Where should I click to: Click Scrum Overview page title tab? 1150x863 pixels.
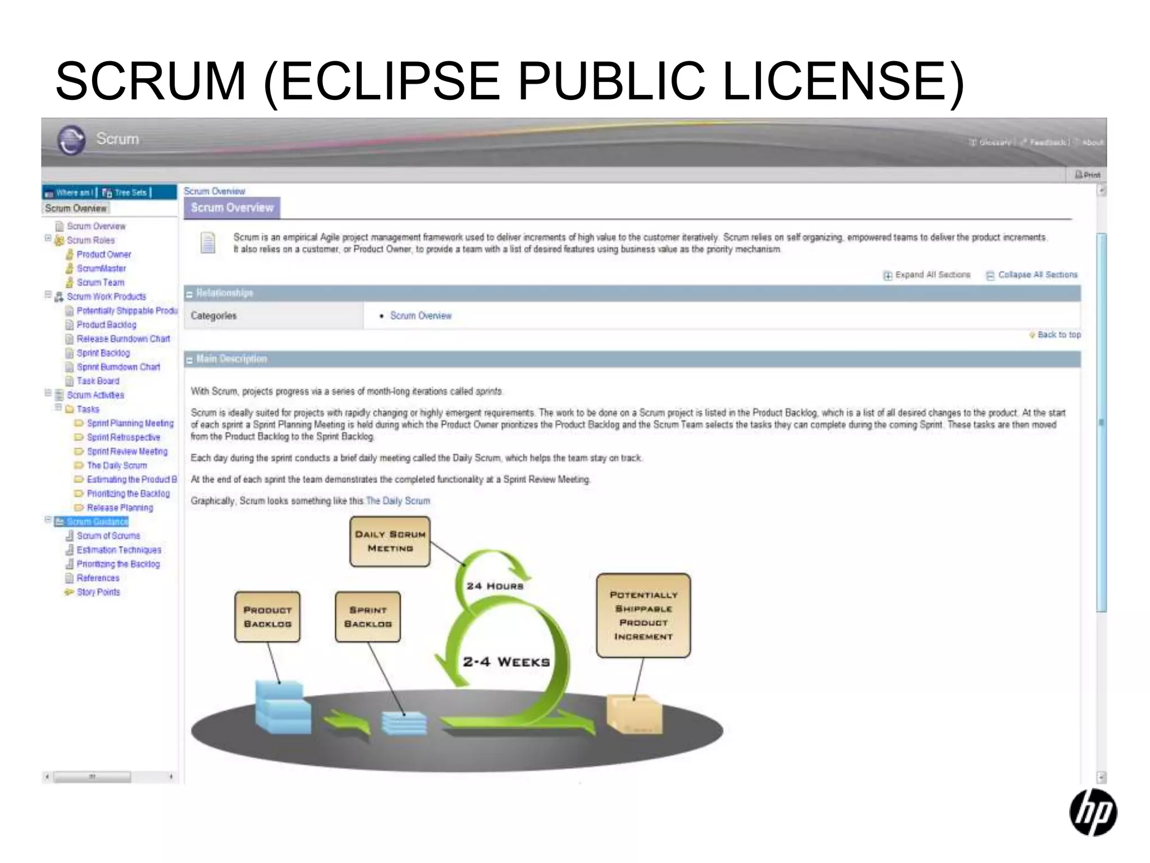232,208
